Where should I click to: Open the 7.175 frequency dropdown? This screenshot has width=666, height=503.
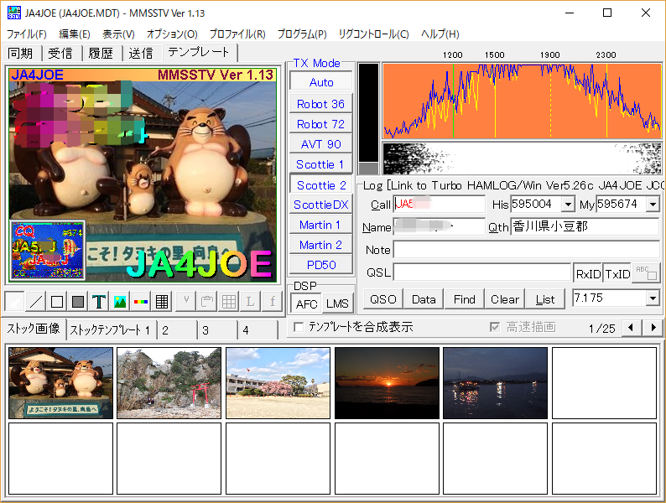coord(653,298)
